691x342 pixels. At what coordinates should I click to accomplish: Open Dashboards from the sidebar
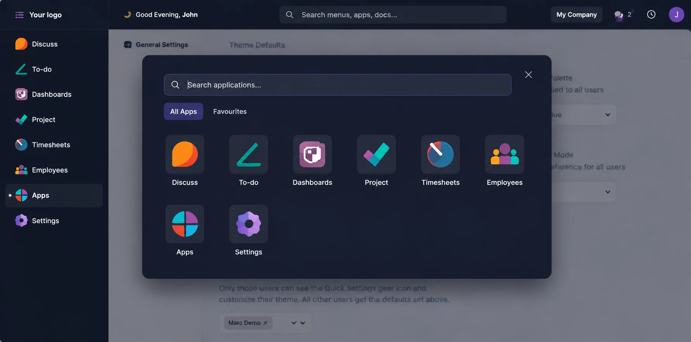(x=54, y=95)
